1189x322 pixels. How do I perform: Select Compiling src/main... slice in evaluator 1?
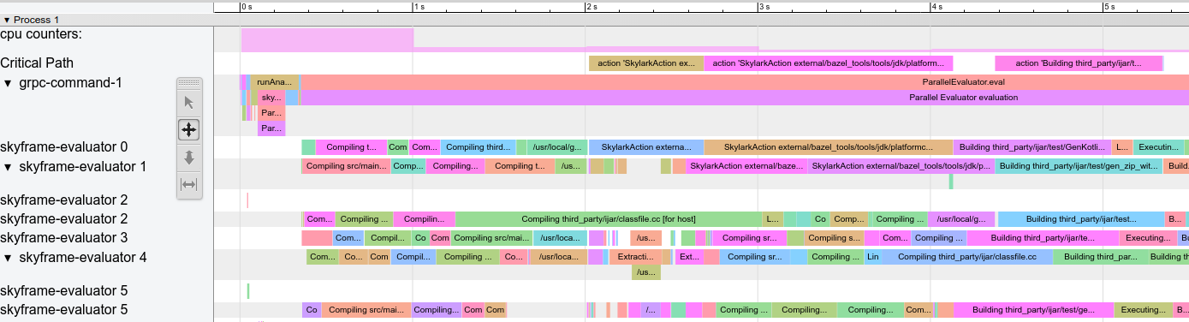click(347, 166)
